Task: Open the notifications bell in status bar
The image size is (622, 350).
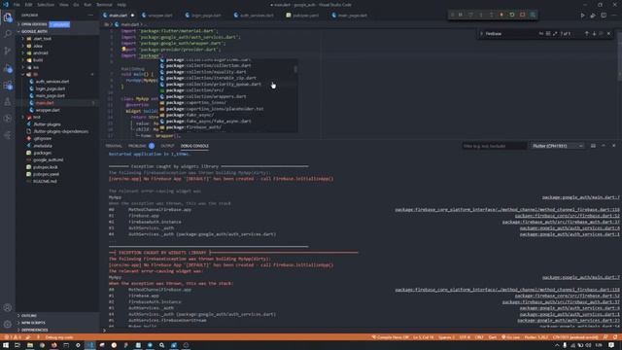Action: click(615, 337)
